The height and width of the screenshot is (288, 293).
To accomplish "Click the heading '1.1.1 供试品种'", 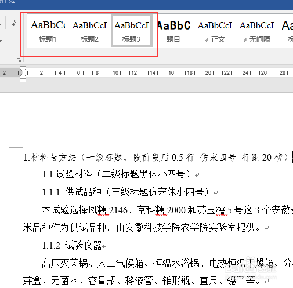I will 126,192.
